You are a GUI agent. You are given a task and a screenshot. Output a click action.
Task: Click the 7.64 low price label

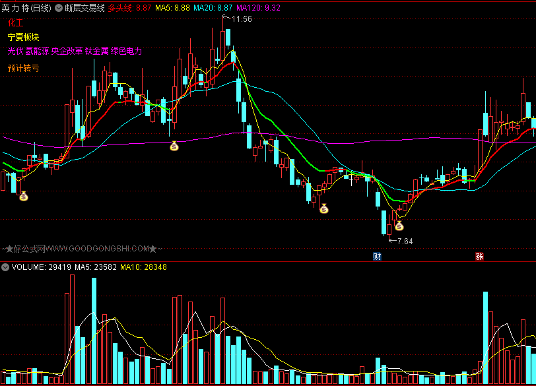405,241
